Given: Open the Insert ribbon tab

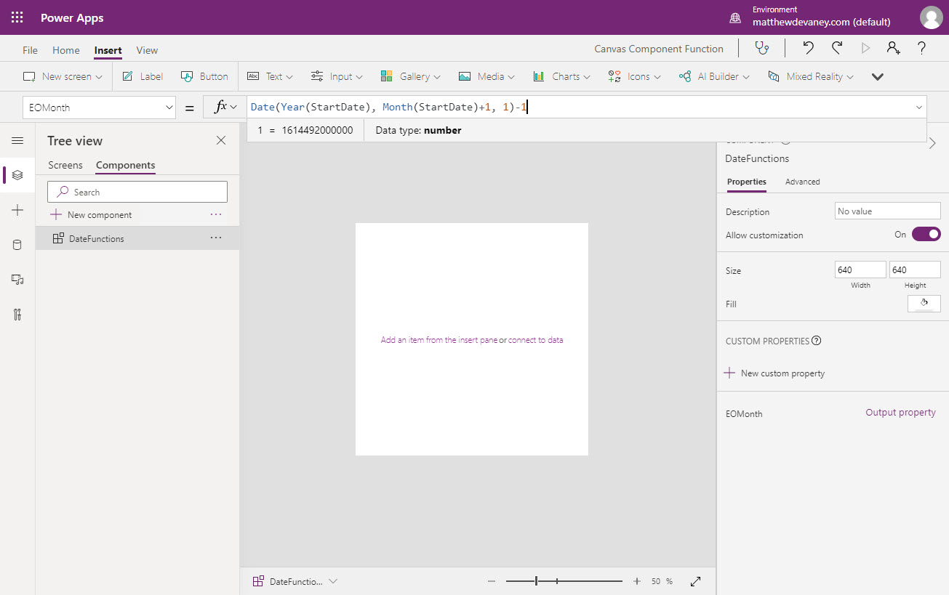Looking at the screenshot, I should (108, 50).
